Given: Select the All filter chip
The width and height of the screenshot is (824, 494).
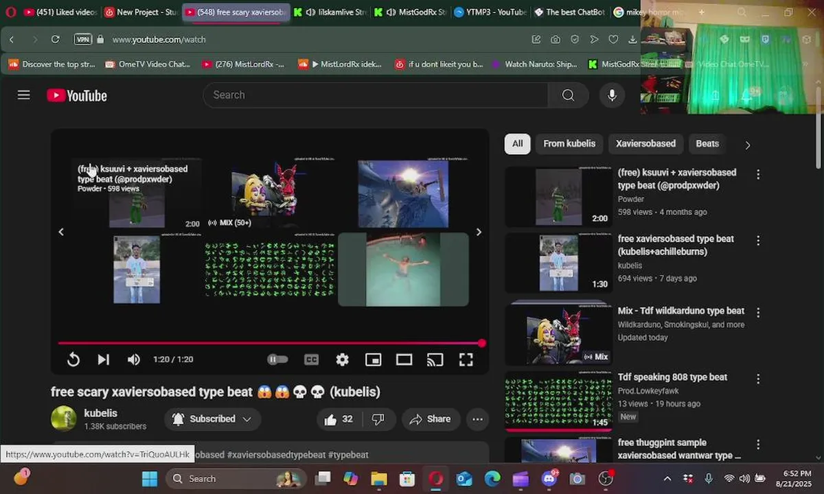Looking at the screenshot, I should pyautogui.click(x=517, y=143).
